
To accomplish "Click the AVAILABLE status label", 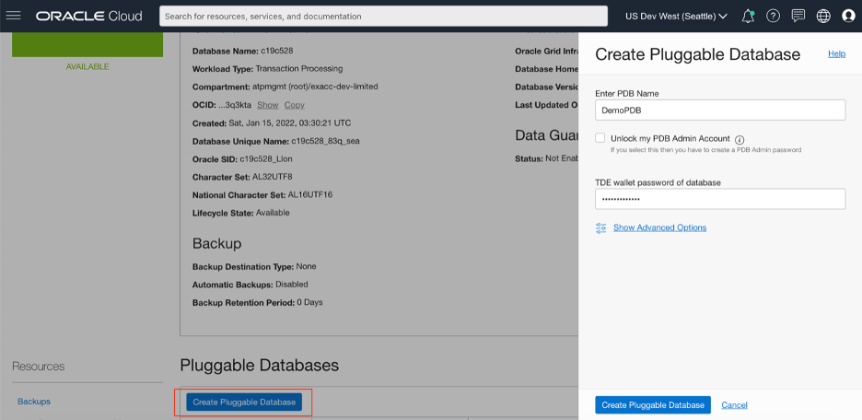I will (87, 66).
